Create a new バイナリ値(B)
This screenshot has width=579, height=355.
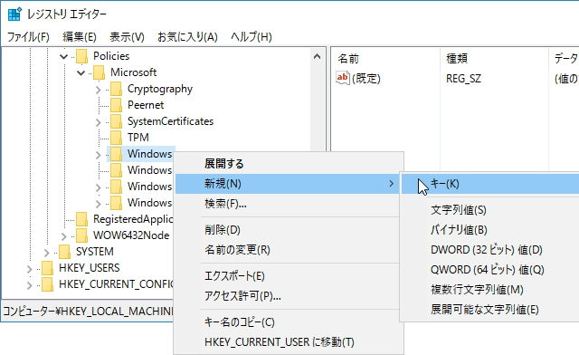[490, 230]
